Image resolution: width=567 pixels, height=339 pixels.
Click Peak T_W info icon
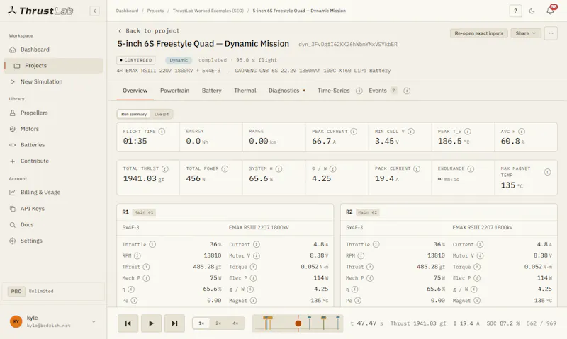point(468,132)
